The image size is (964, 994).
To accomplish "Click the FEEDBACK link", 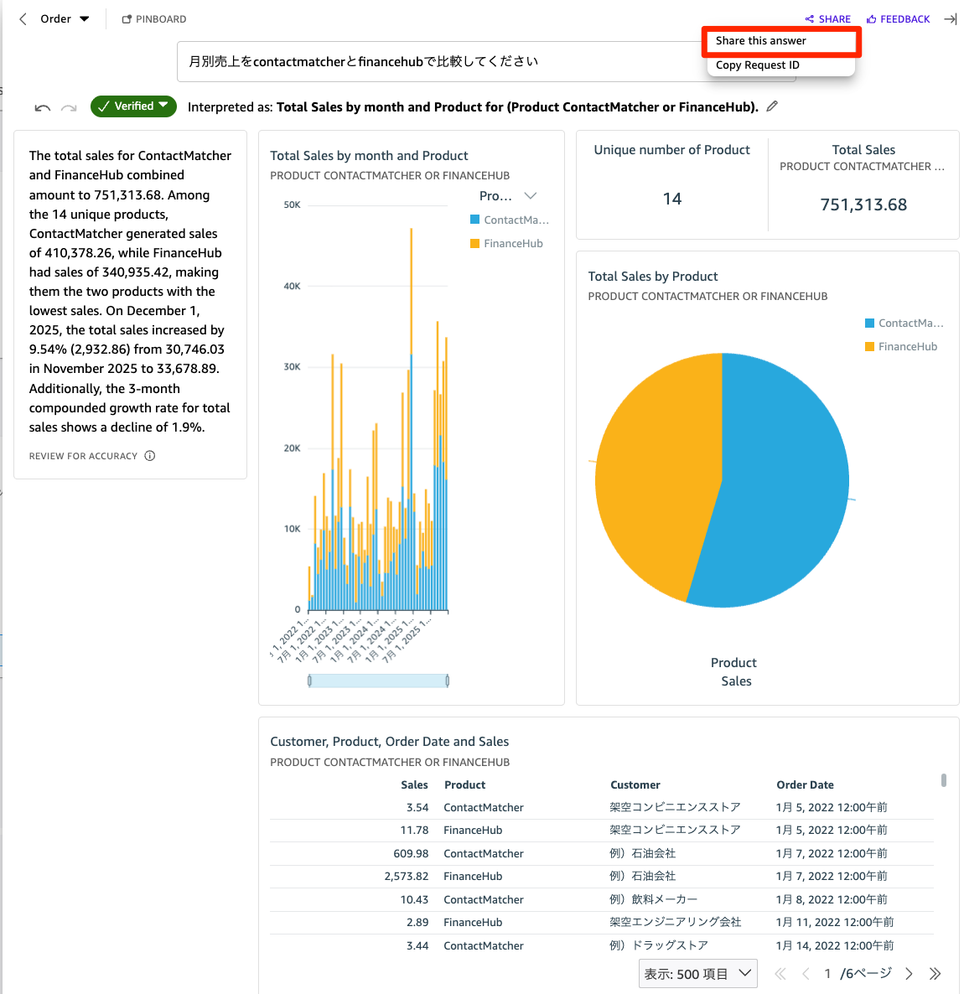I will click(898, 18).
